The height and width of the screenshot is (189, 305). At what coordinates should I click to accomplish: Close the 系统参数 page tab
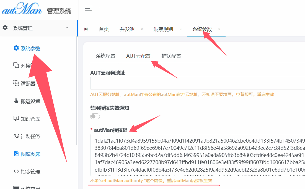[x=219, y=29]
